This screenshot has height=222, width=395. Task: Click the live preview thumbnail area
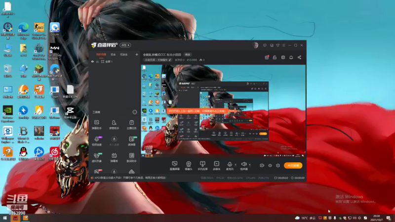[x=223, y=111]
